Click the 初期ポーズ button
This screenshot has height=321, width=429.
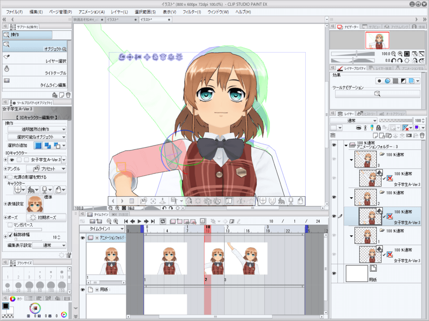click(46, 218)
